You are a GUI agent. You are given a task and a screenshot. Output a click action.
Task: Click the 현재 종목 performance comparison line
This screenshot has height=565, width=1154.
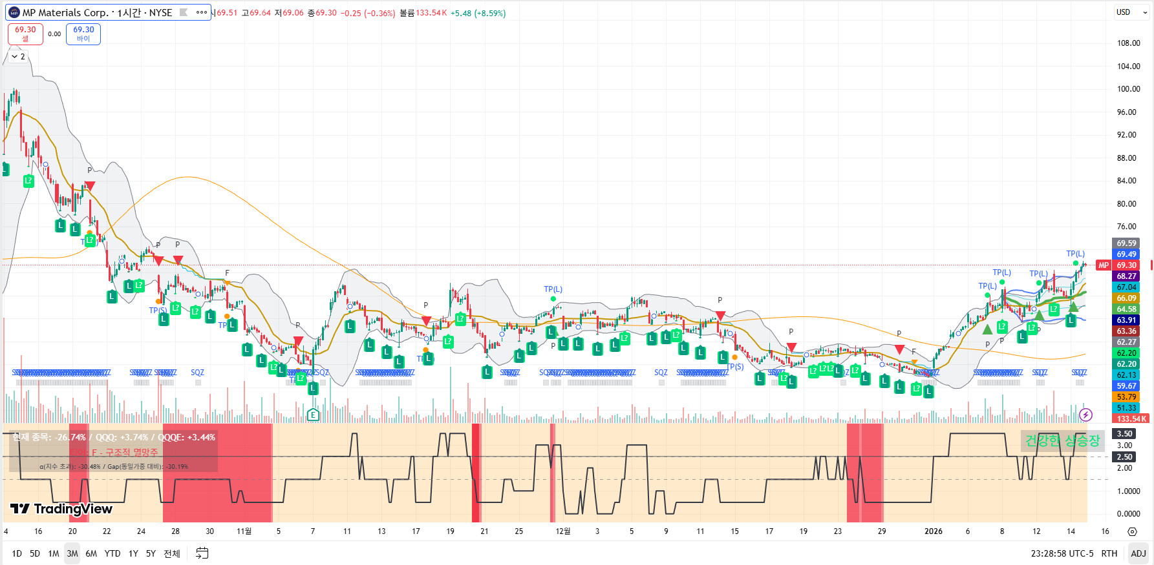coord(114,437)
